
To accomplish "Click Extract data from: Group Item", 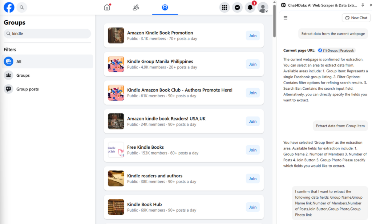I will pos(340,126).
